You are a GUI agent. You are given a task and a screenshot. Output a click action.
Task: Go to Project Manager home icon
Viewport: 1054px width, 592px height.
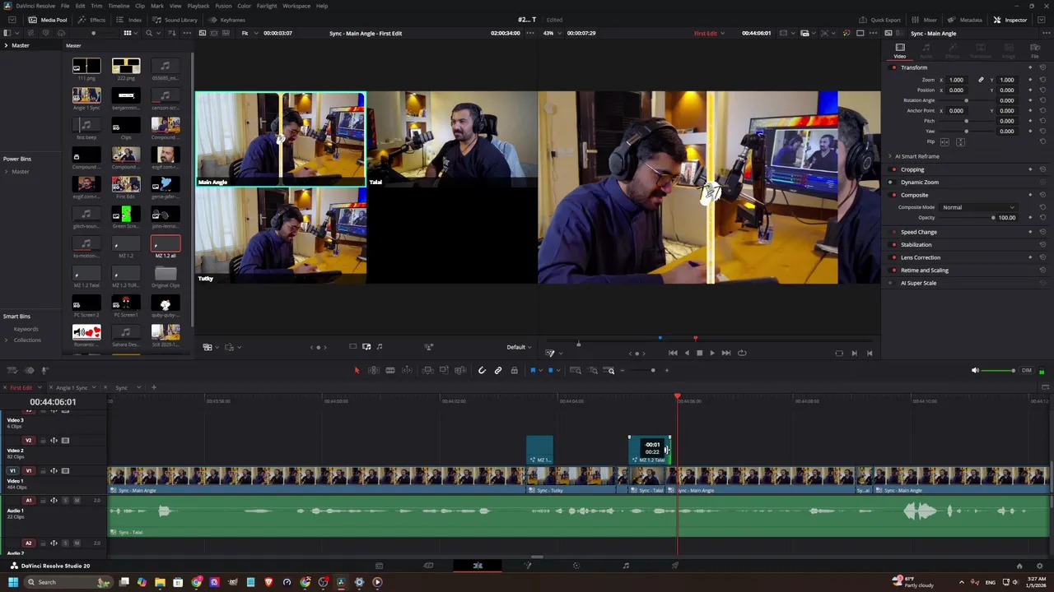click(1019, 566)
